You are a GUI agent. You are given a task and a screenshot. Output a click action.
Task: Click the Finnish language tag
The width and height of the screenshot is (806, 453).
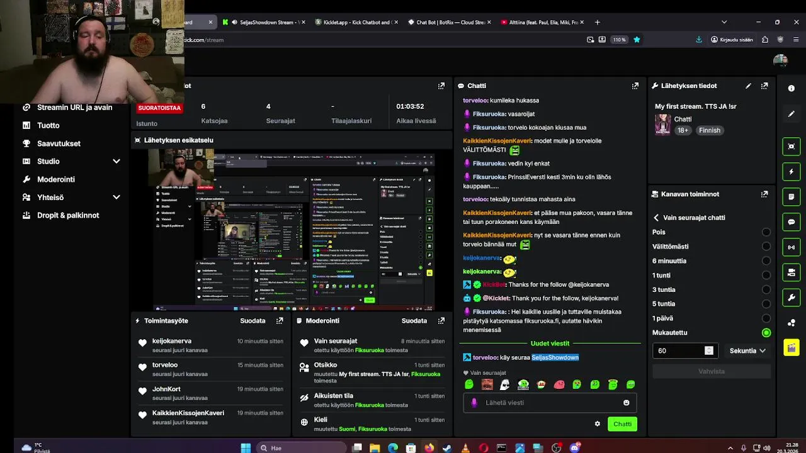click(x=710, y=130)
